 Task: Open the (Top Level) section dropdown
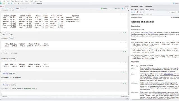5,96
